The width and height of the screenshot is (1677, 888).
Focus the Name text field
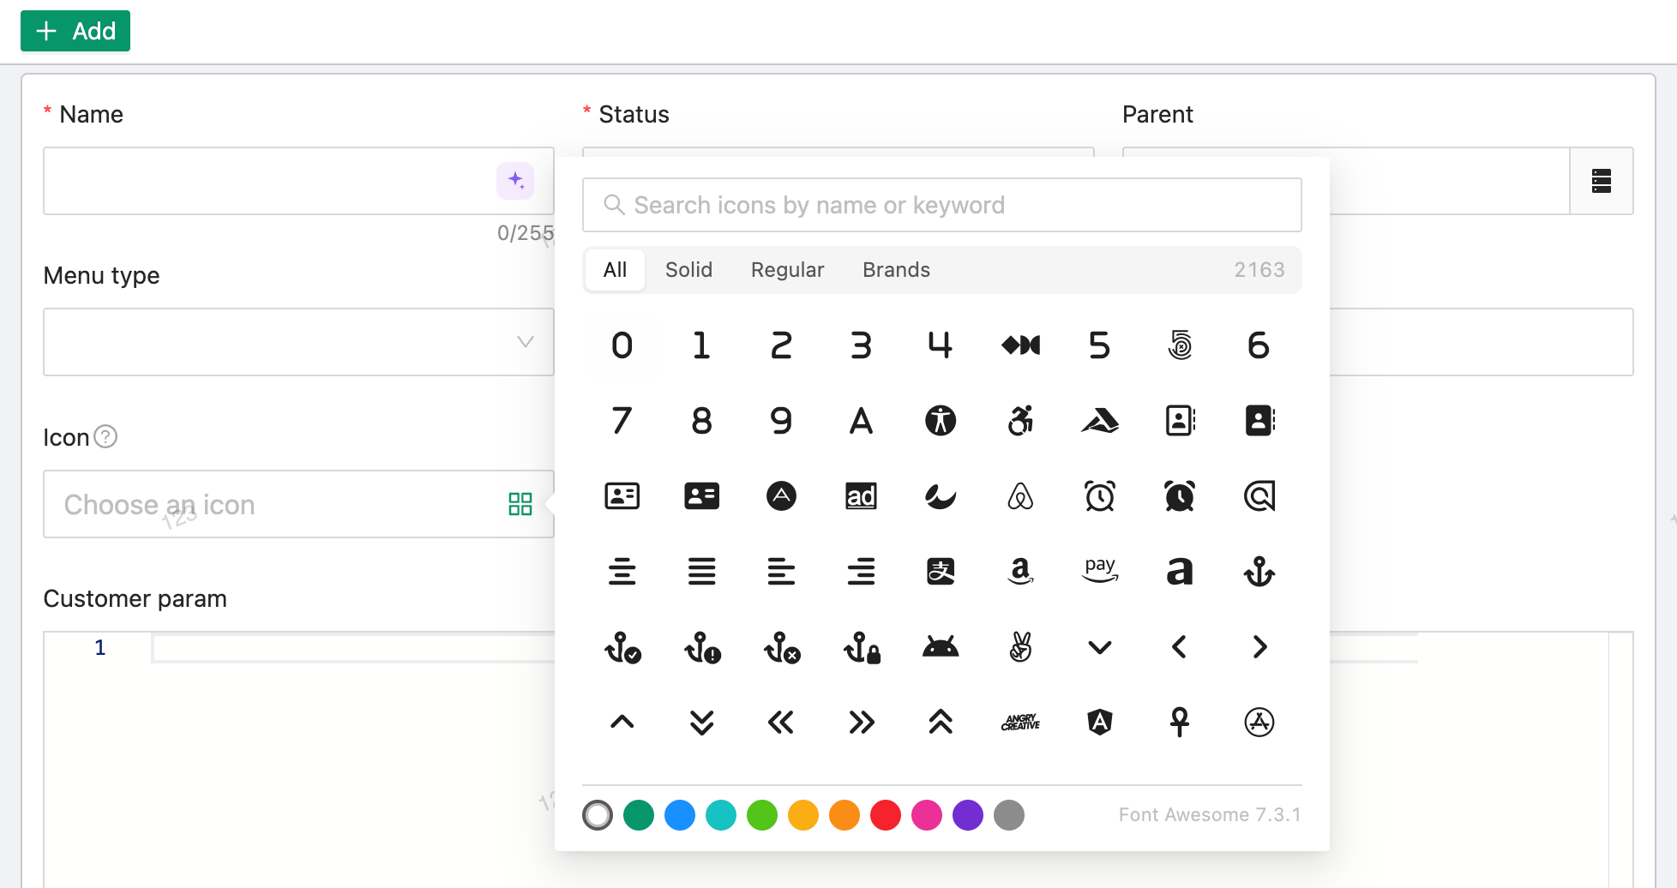coord(298,181)
